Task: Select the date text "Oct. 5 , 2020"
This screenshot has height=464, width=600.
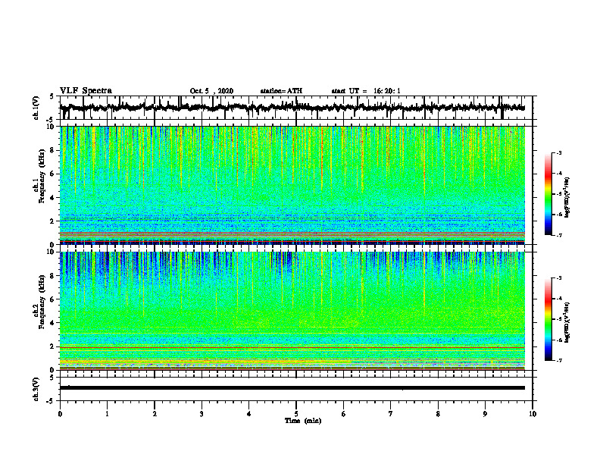Action: click(211, 91)
